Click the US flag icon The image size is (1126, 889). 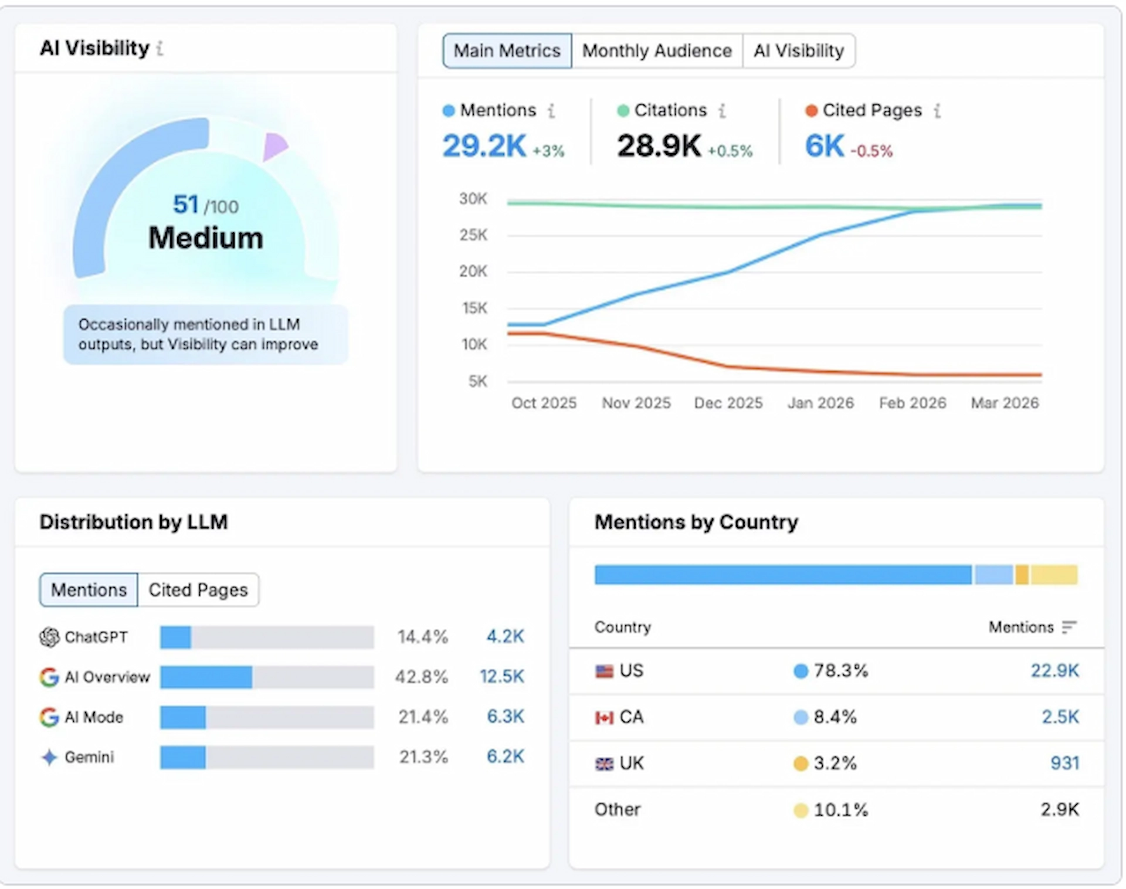point(604,671)
